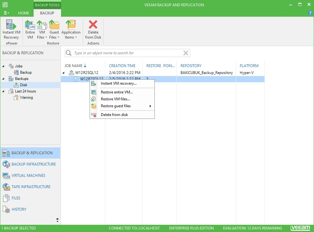Image resolution: width=314 pixels, height=232 pixels.
Task: Click the navigation pane overflow chevron
Action: pyautogui.click(x=57, y=220)
